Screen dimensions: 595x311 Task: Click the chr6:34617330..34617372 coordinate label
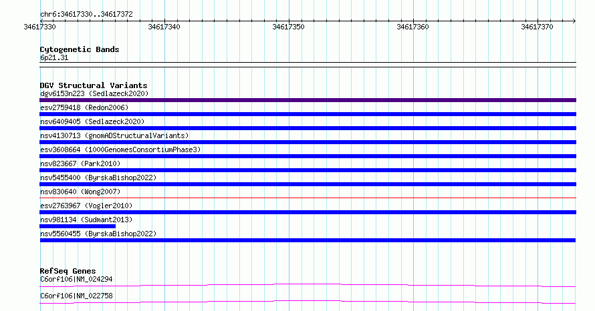(86, 15)
